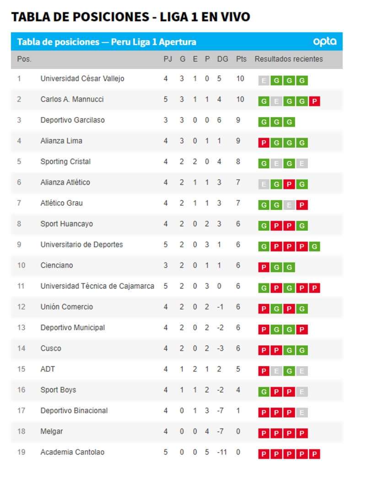Click Carlos A. Mannucci's red loss badge
This screenshot has width=366, height=481.
[314, 101]
